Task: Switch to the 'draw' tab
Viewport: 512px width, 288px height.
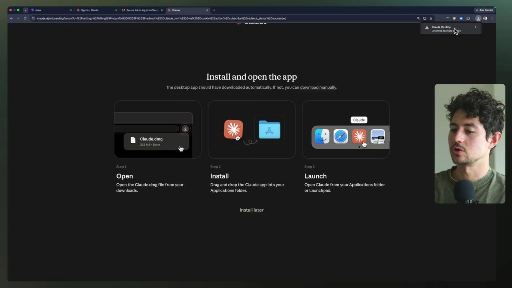Action: click(x=51, y=10)
